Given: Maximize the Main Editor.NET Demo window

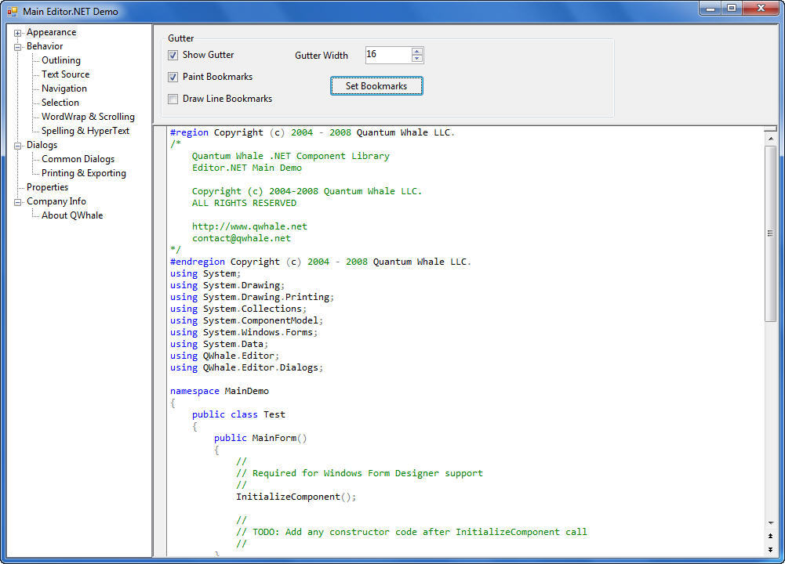Looking at the screenshot, I should tap(732, 8).
